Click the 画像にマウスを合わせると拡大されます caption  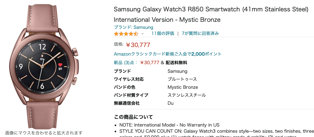coord(44,133)
